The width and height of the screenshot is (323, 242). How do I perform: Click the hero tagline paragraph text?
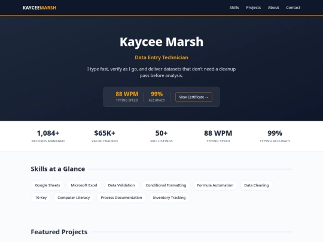coord(161,72)
